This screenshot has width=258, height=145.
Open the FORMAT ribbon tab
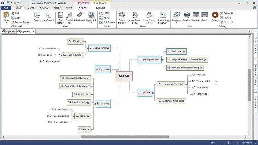click(101, 8)
